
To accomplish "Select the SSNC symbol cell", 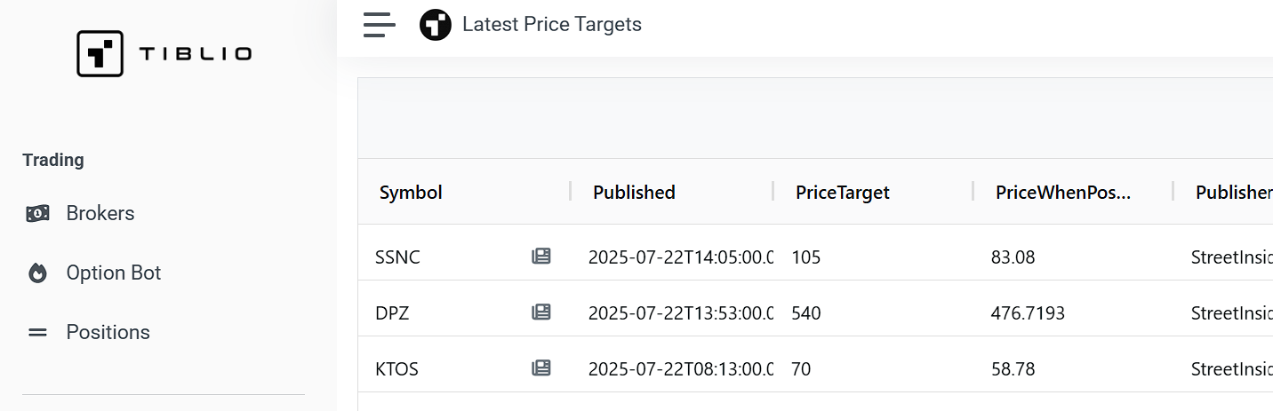I will pyautogui.click(x=398, y=257).
